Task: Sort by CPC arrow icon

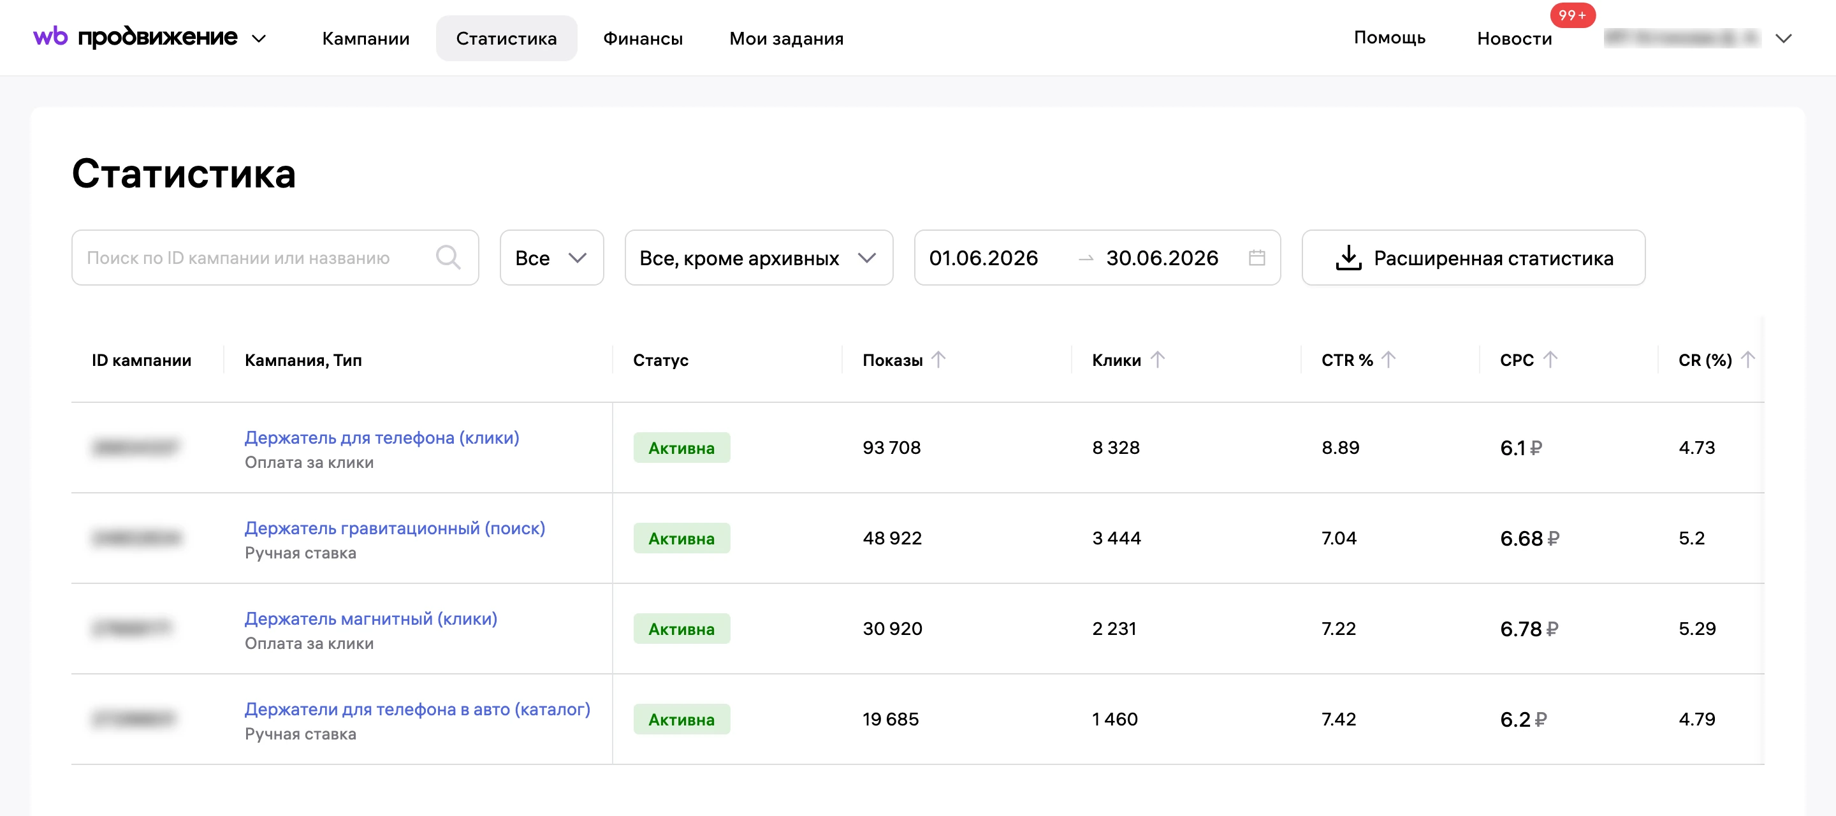Action: (x=1550, y=360)
